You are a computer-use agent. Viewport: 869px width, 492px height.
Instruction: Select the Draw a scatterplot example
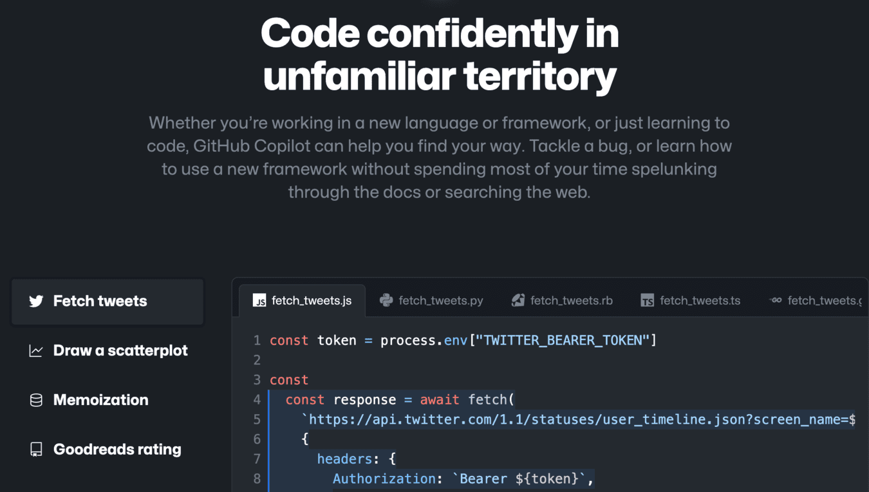(x=107, y=351)
